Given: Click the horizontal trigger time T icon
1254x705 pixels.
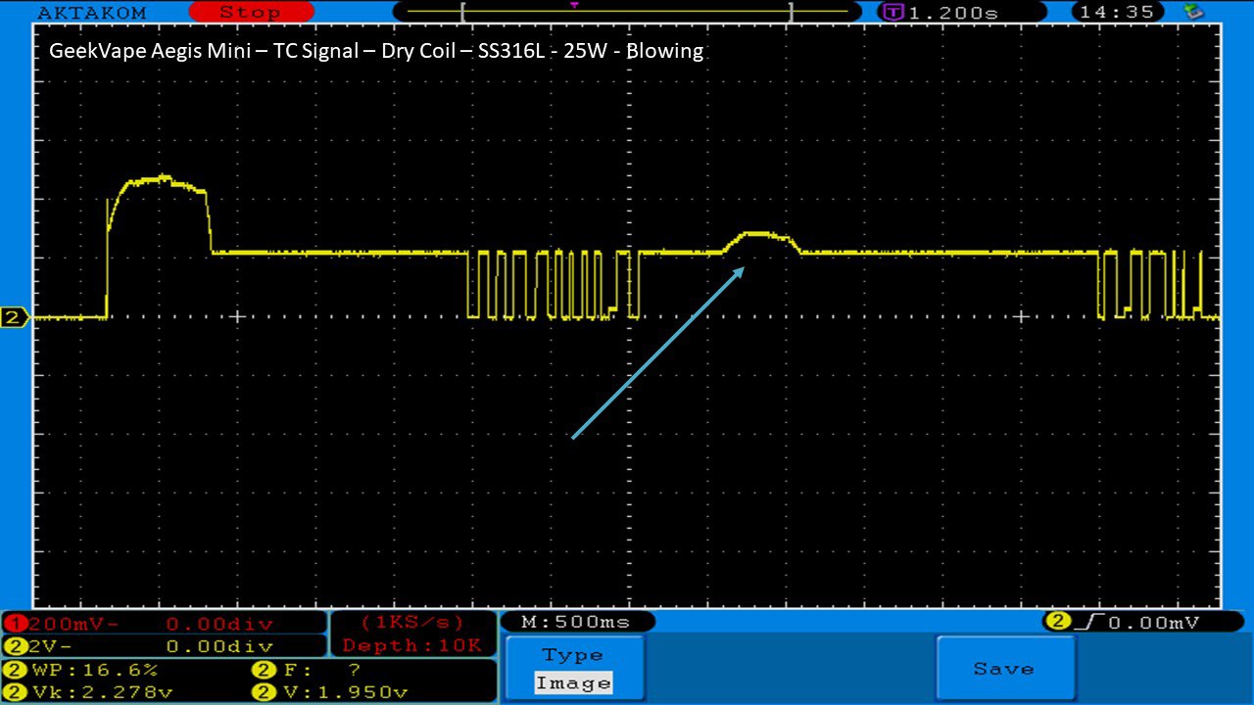Looking at the screenshot, I should (x=893, y=13).
